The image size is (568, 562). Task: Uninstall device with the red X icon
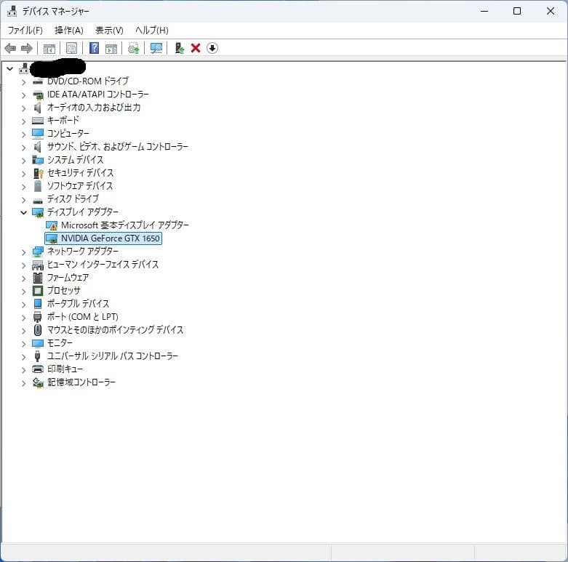click(196, 48)
